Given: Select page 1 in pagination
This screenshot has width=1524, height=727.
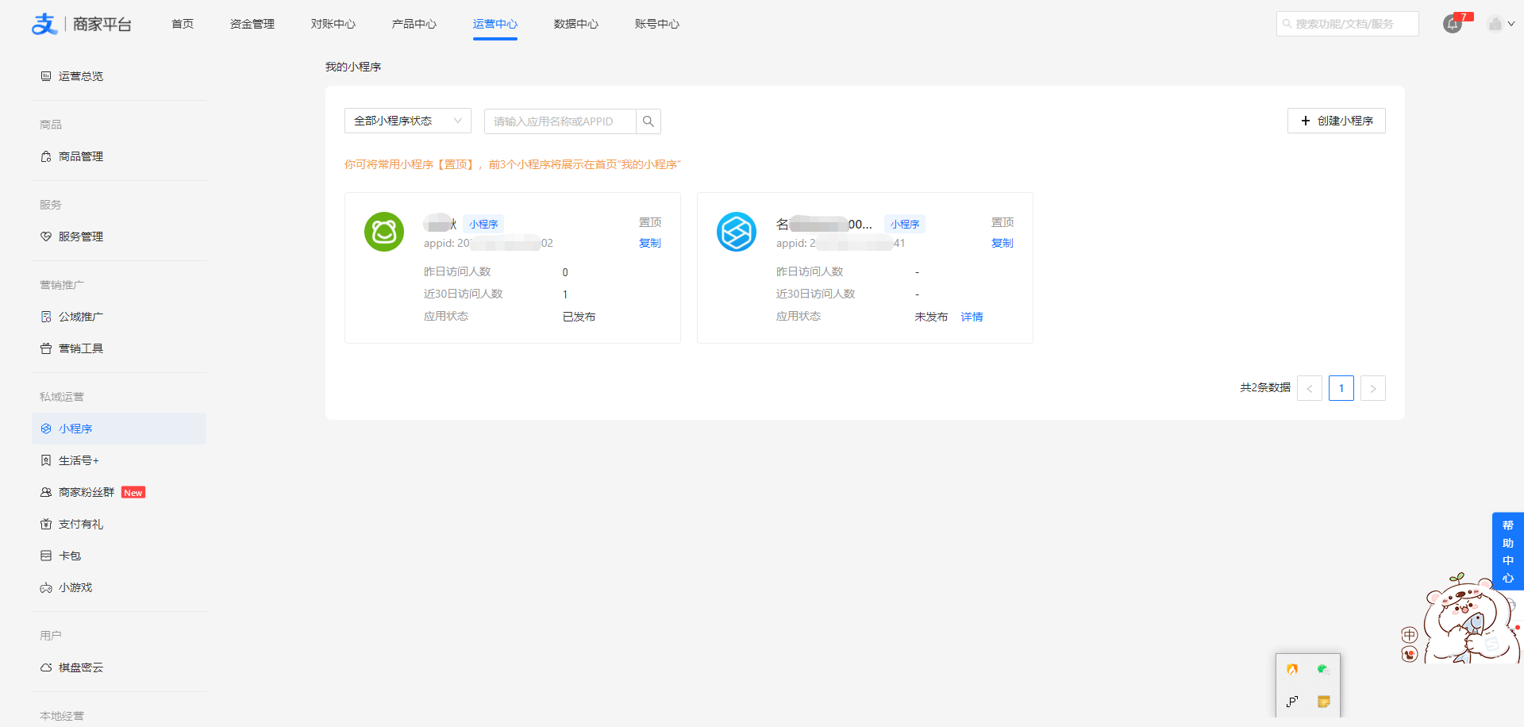Looking at the screenshot, I should (1341, 388).
